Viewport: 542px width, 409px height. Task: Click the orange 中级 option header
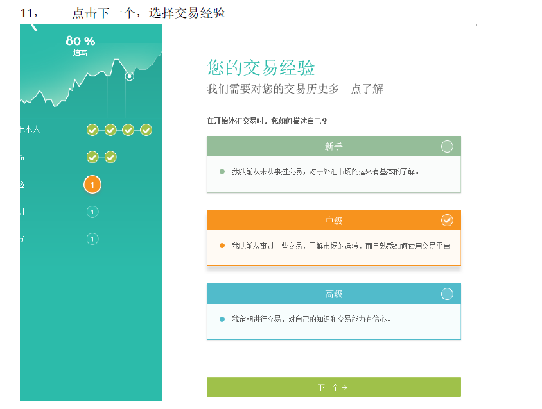pyautogui.click(x=333, y=221)
